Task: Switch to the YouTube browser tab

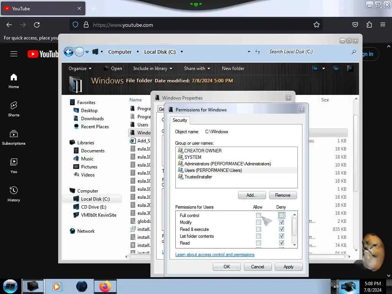Action: (x=43, y=8)
